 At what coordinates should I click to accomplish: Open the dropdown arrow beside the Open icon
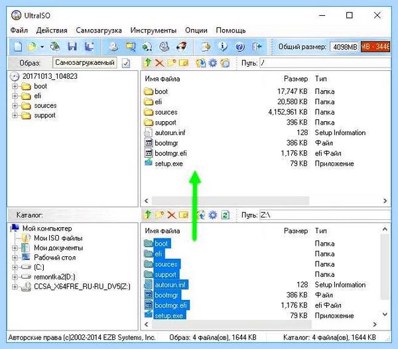pyautogui.click(x=42, y=47)
